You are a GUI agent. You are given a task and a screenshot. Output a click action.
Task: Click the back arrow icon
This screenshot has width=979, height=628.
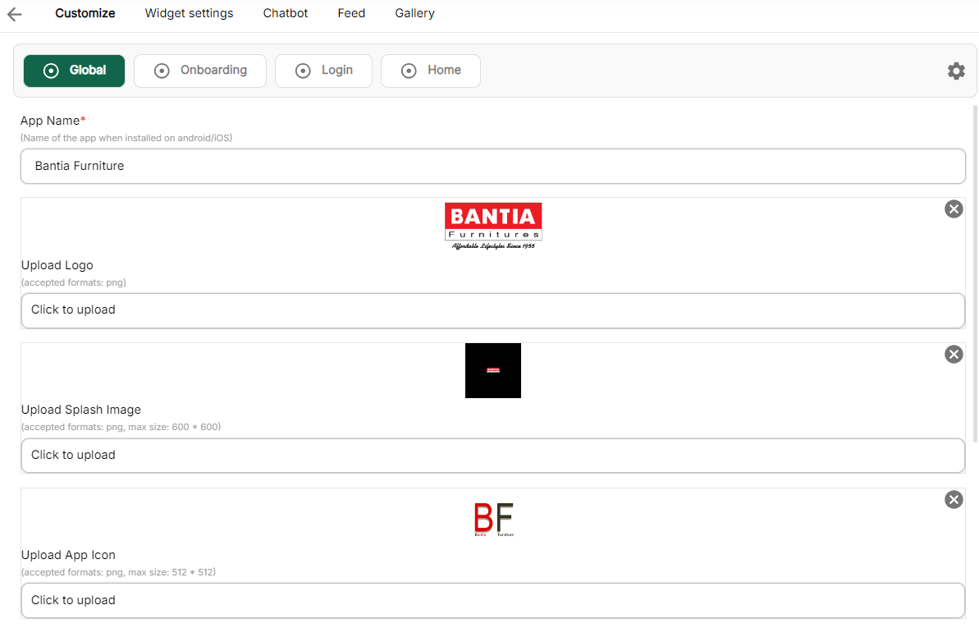pyautogui.click(x=14, y=14)
